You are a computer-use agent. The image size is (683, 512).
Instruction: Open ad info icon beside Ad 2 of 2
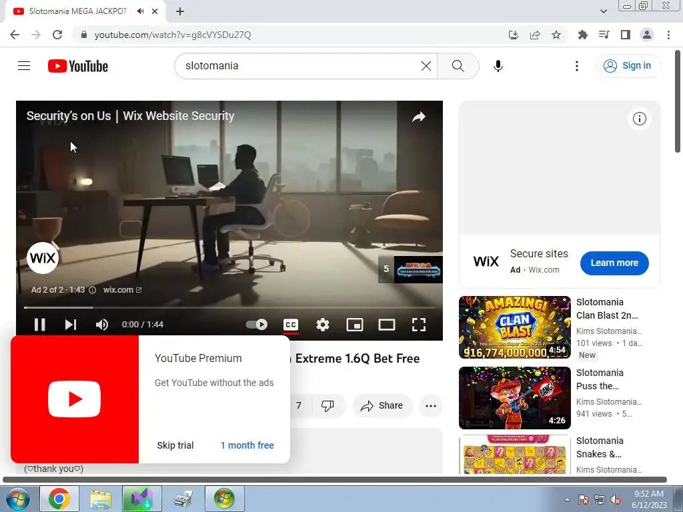[92, 290]
